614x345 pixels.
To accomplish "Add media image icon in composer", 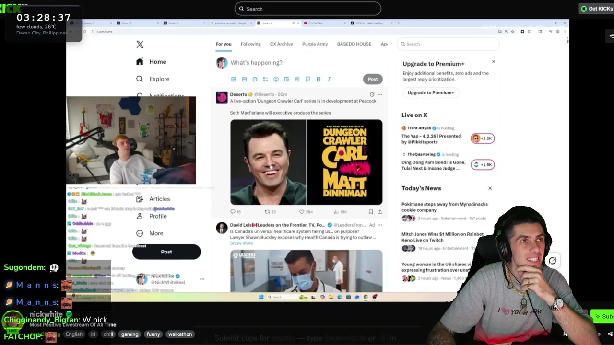I will click(234, 79).
